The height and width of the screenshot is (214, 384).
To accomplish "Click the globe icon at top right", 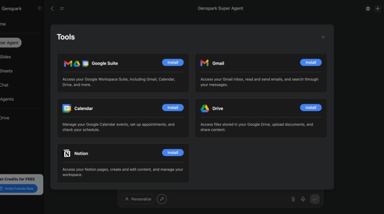I will pos(368,8).
